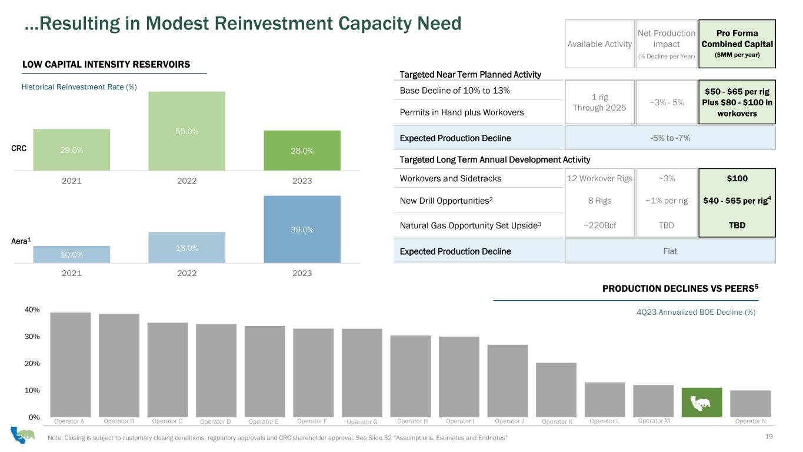Select the Aera 10.0% bar for 2021
The height and width of the screenshot is (452, 803).
(71, 254)
